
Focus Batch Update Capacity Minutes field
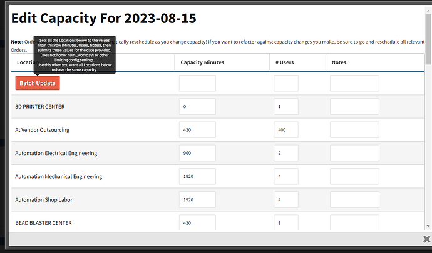(x=197, y=83)
